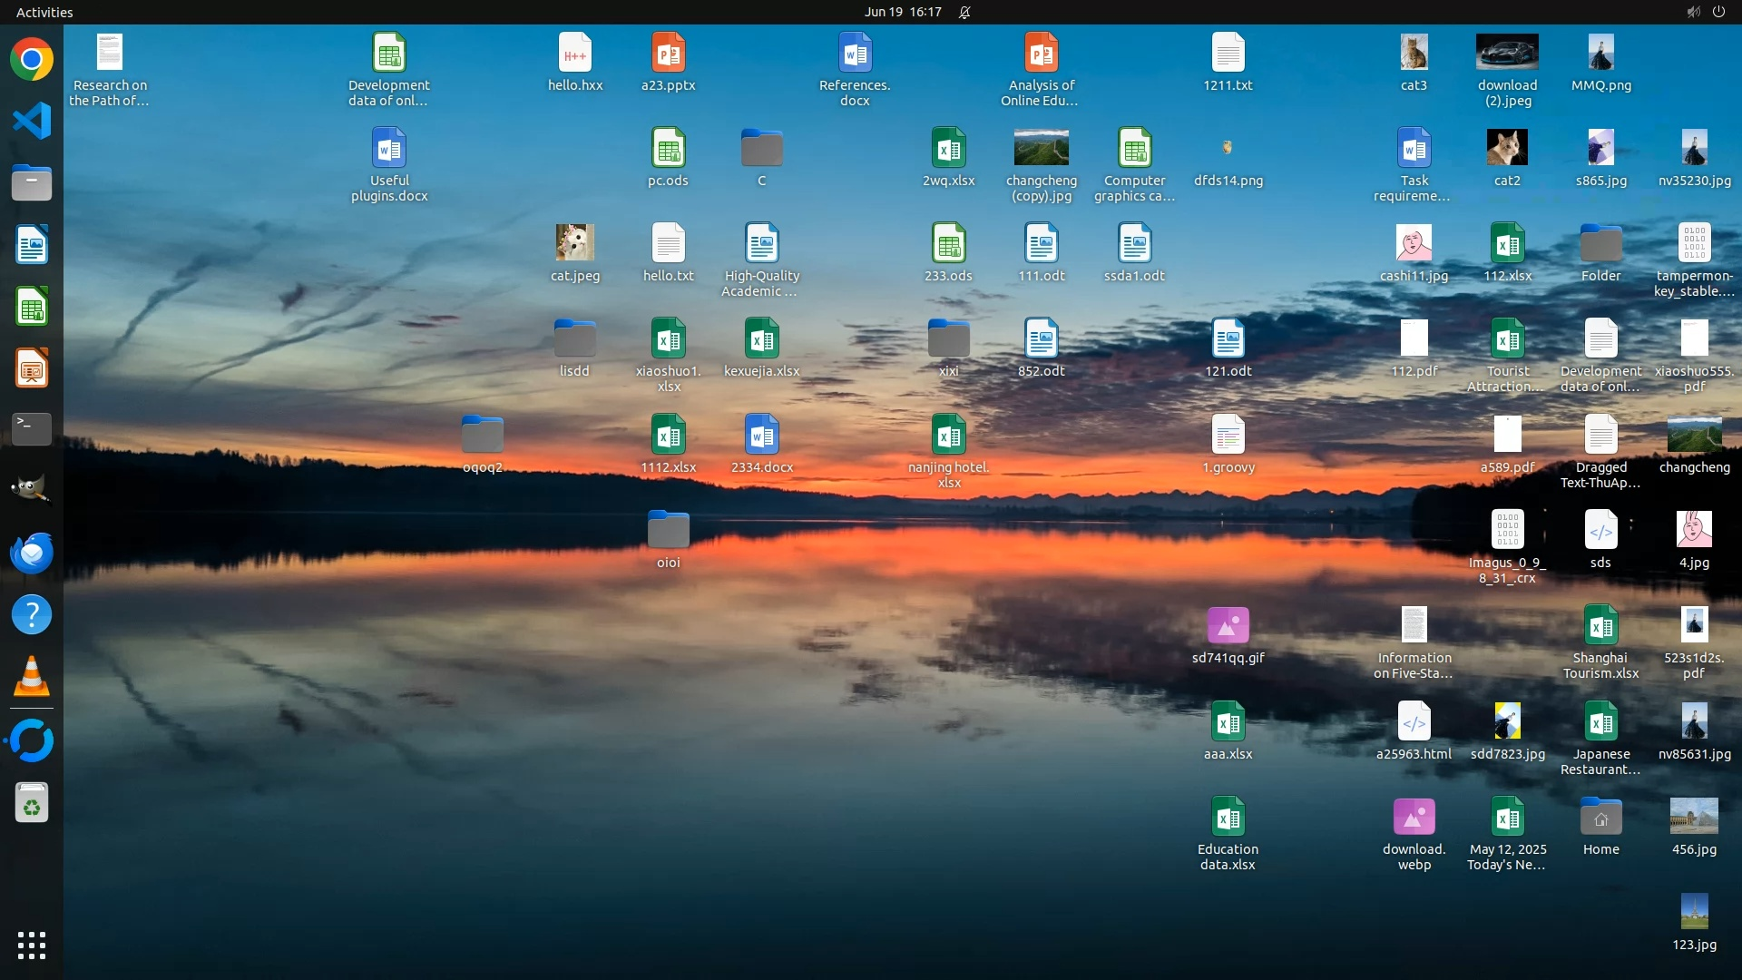Open the Terminal dock icon
The image size is (1742, 980).
[32, 429]
